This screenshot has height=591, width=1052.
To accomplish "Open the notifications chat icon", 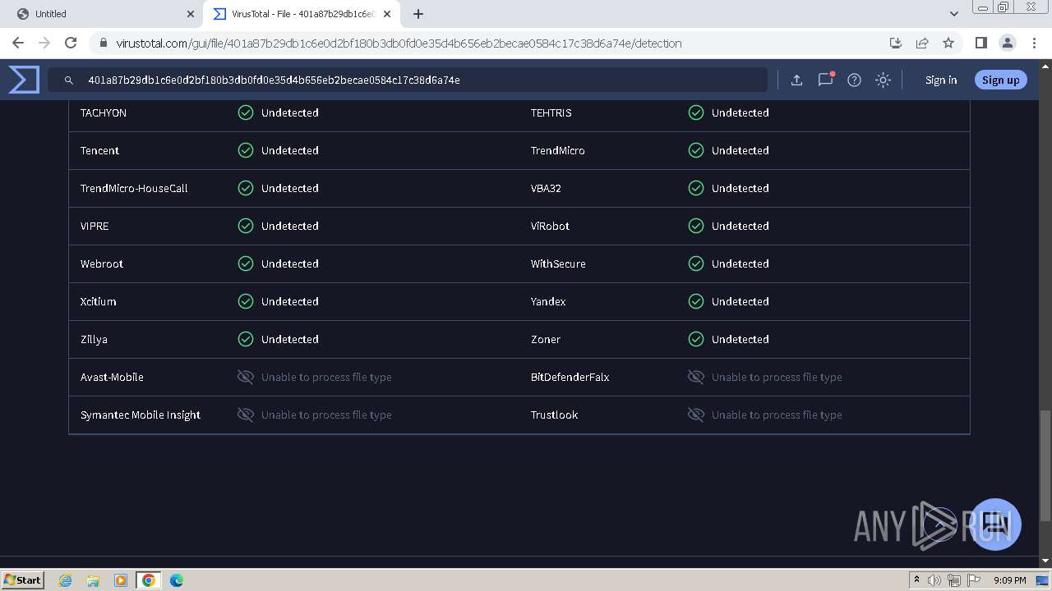I will tap(825, 80).
